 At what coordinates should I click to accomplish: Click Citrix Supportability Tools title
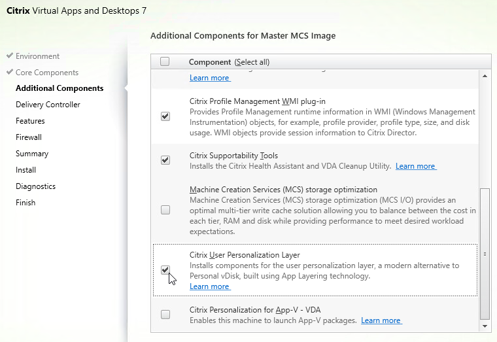click(233, 156)
